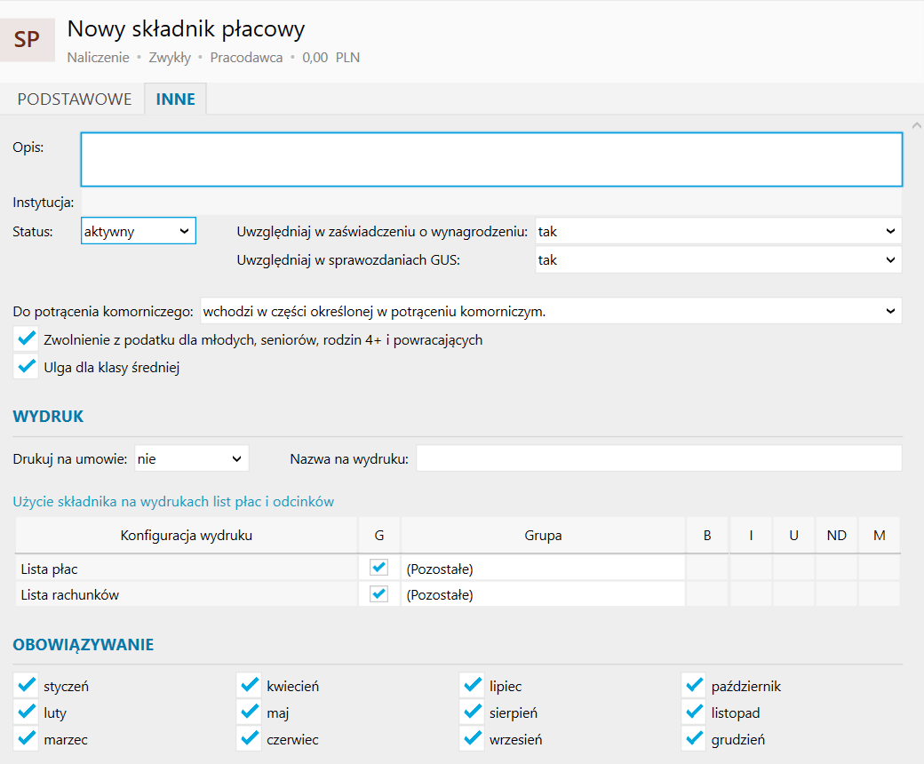Select the INNE tab
Image resolution: width=924 pixels, height=764 pixels.
pyautogui.click(x=176, y=99)
